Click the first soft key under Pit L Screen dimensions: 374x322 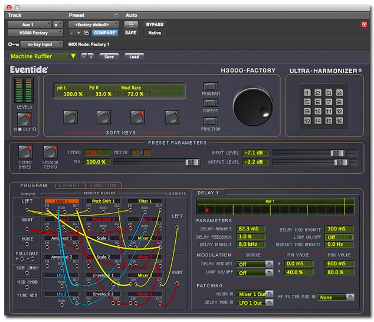(70, 117)
